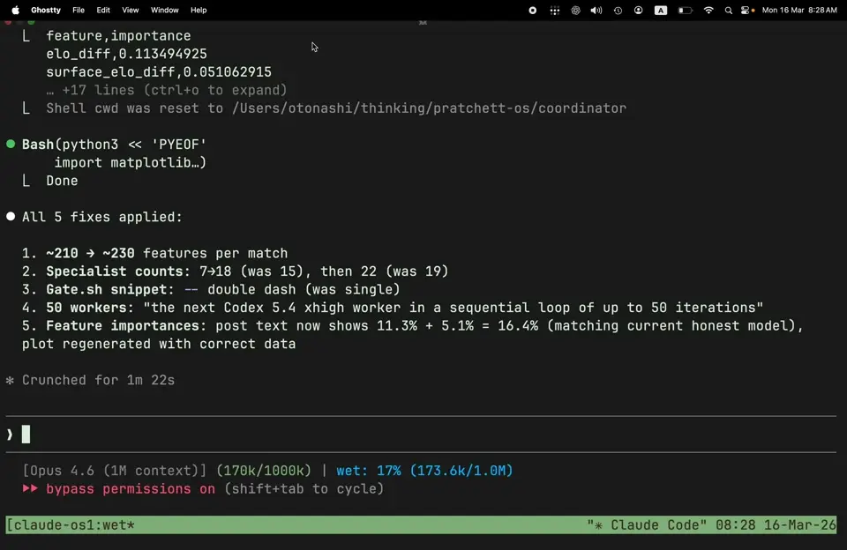Open the keyboard input source 'A' icon
The height and width of the screenshot is (550, 847).
tap(661, 11)
